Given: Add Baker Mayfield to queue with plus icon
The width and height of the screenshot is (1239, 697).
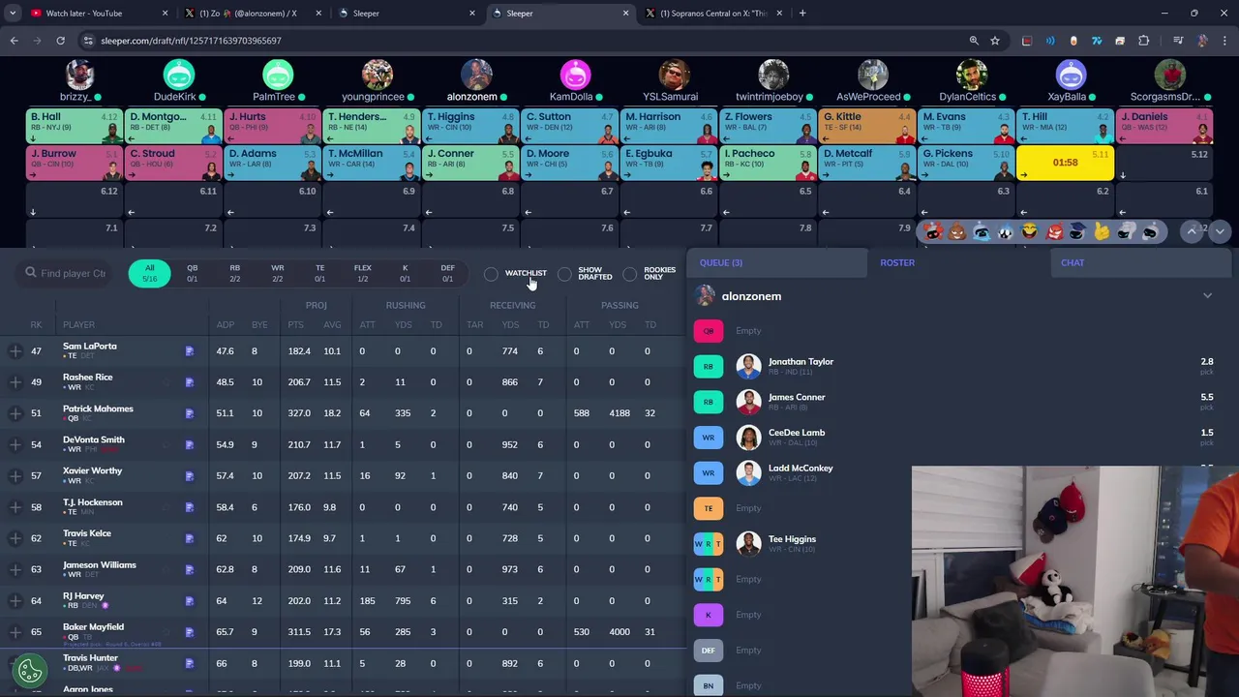Looking at the screenshot, I should click(x=15, y=632).
